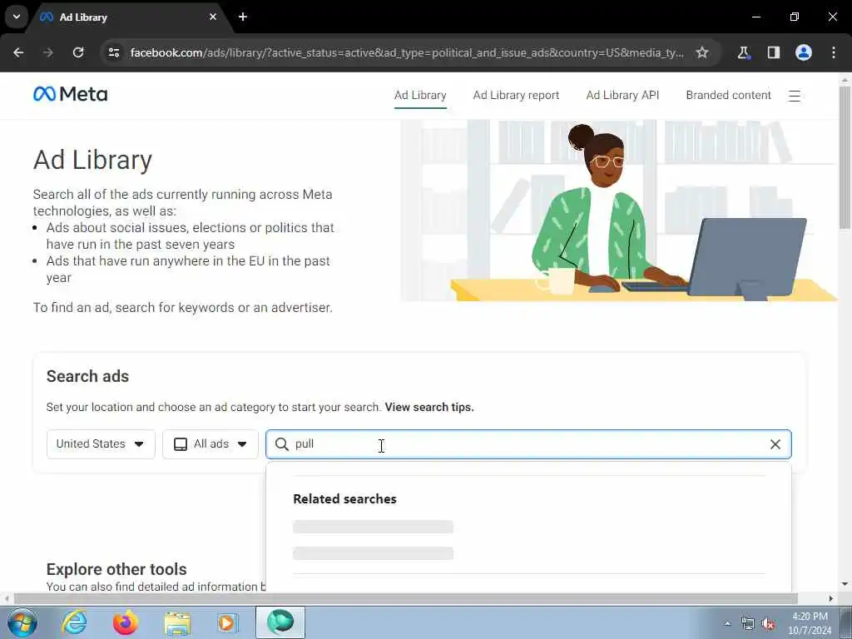Click the horizontal scrollbar thumb
Viewport: 852px width, 639px height.
(406, 598)
